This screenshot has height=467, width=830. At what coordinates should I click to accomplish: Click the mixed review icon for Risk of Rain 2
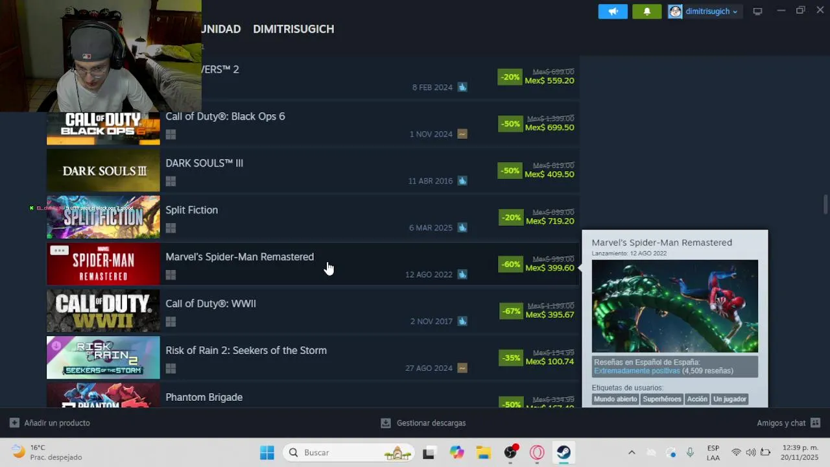(x=462, y=368)
